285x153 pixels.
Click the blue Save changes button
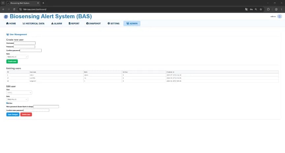13,114
